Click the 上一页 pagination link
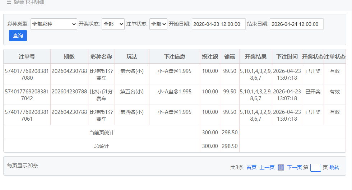Viewport: 352px width, 190px height. pyautogui.click(x=267, y=167)
